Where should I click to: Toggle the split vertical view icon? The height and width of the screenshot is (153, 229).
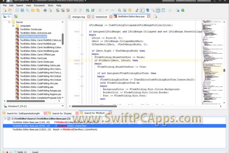[158, 10]
